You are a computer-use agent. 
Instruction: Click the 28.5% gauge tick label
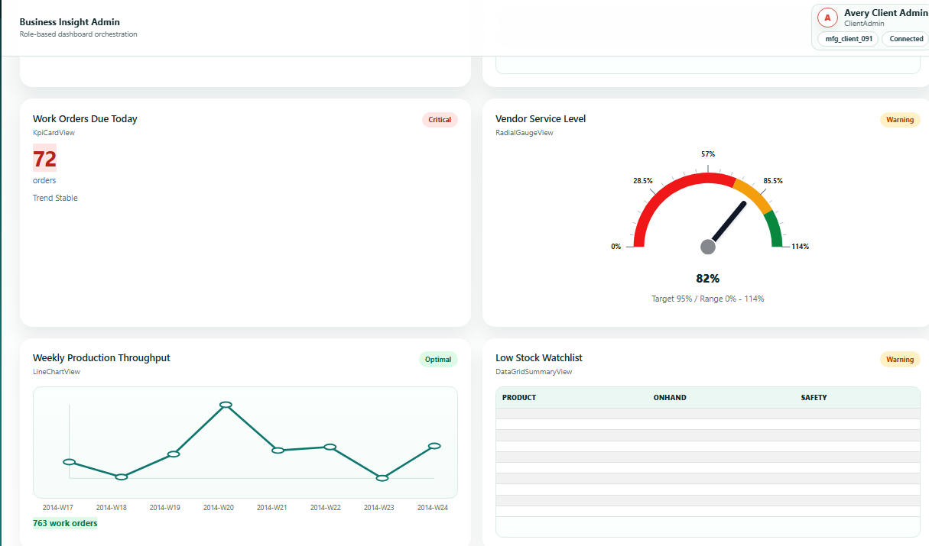643,181
